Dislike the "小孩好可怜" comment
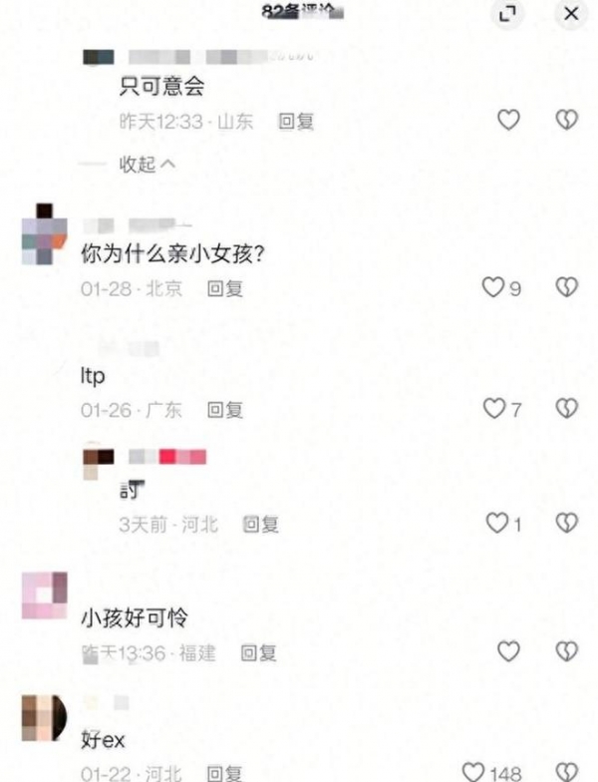 [x=566, y=650]
